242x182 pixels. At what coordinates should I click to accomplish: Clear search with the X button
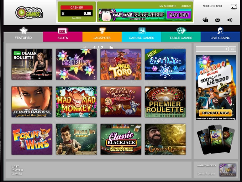[x=226, y=49]
